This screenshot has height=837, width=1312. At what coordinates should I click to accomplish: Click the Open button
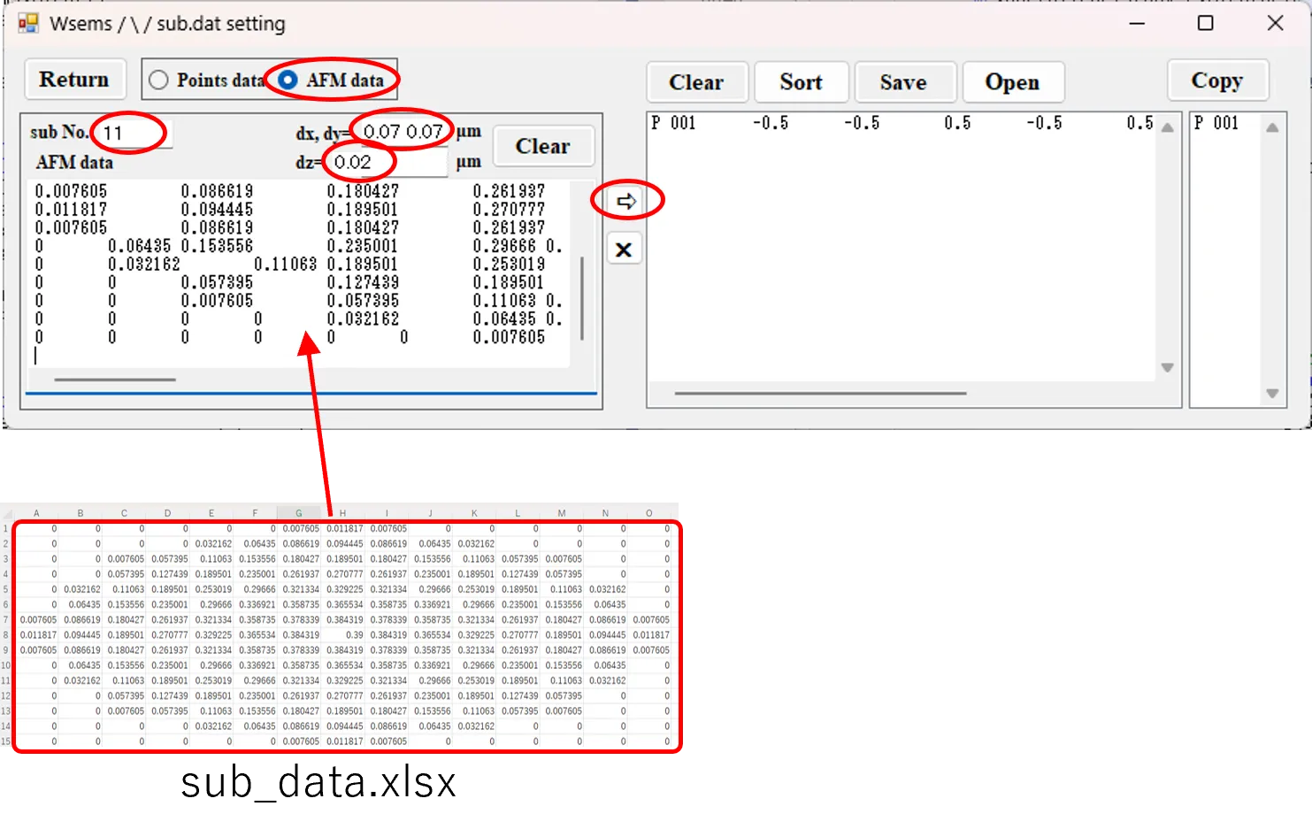(1012, 82)
